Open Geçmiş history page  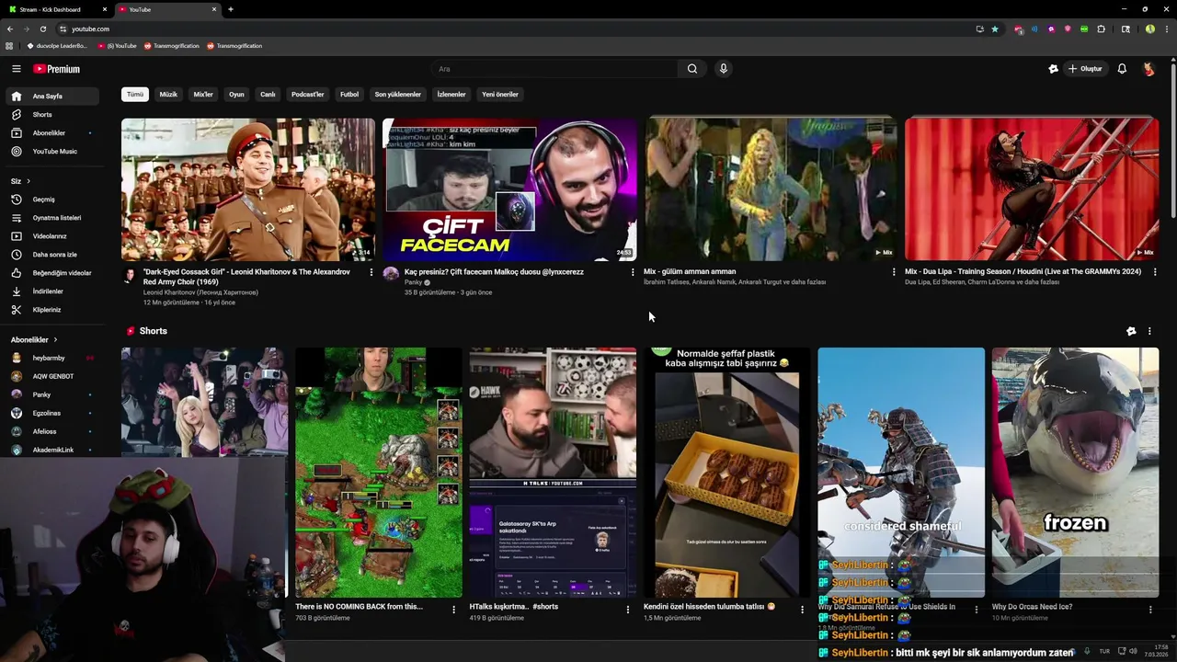pos(51,200)
